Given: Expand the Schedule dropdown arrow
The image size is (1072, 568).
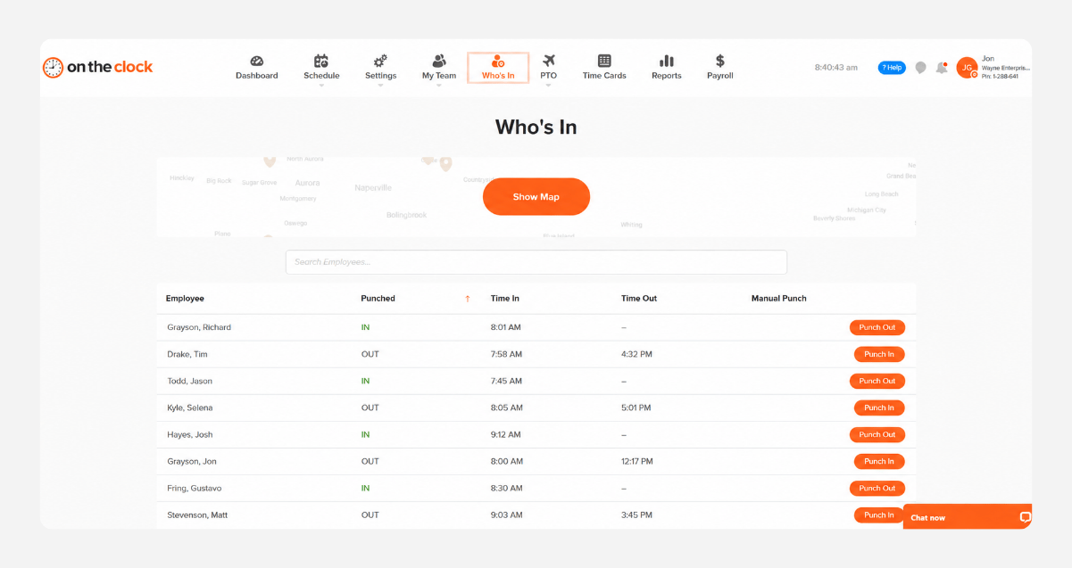Looking at the screenshot, I should (321, 86).
